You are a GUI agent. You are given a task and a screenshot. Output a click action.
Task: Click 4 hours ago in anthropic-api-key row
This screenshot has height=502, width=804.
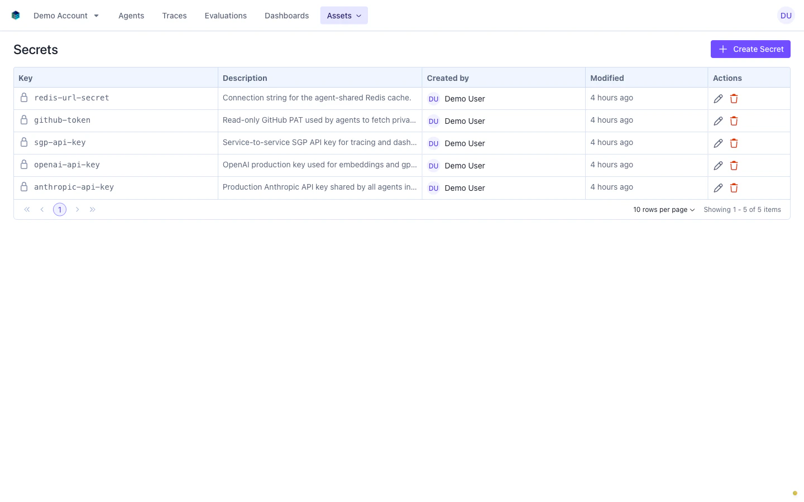pos(611,187)
